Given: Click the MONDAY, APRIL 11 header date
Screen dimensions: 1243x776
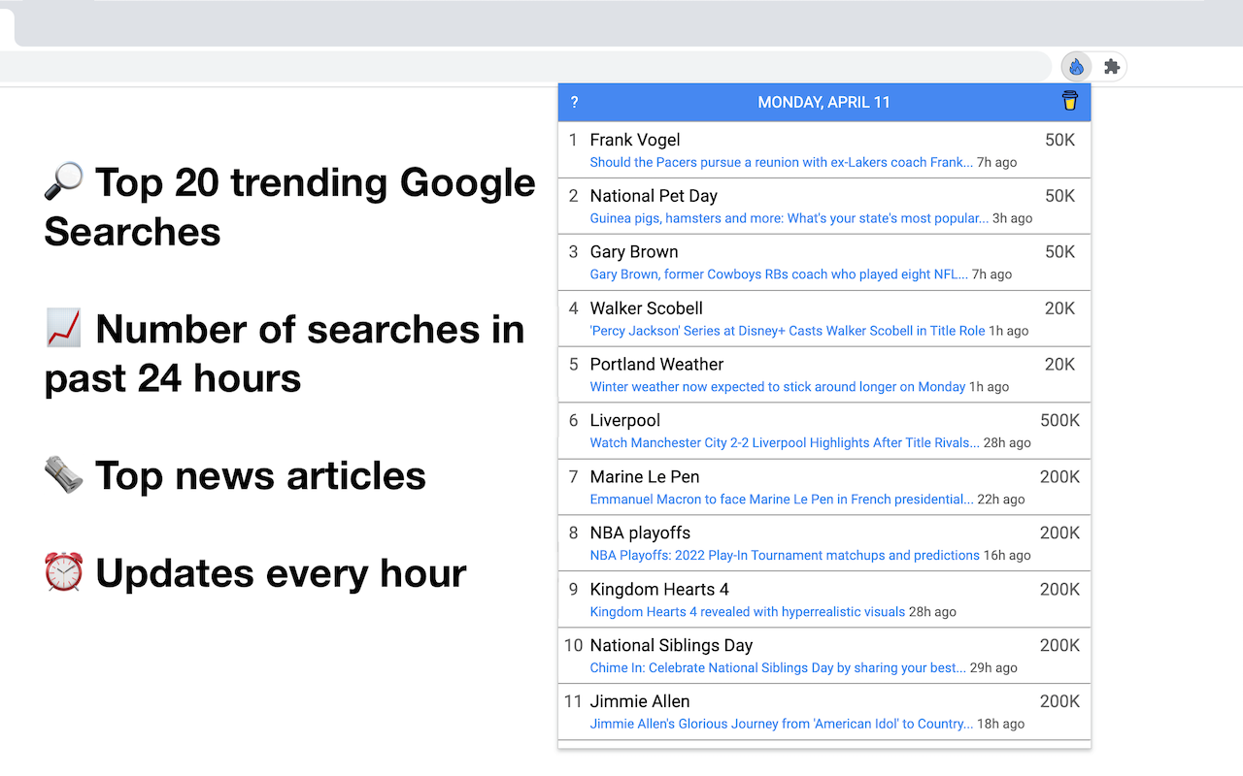Looking at the screenshot, I should click(x=824, y=102).
